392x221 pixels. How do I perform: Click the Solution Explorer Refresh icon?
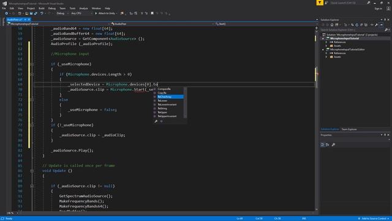coord(356,25)
